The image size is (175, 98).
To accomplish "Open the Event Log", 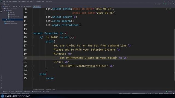I will click(x=169, y=92).
